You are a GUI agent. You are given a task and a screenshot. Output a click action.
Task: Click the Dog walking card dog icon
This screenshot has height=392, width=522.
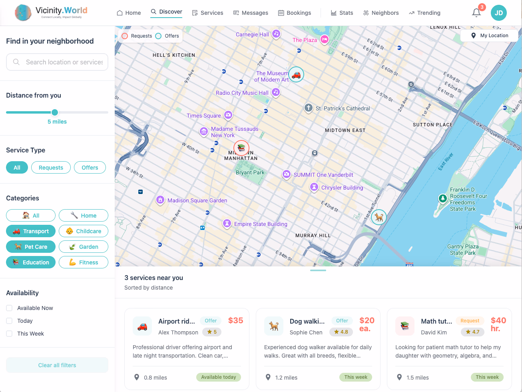point(274,326)
